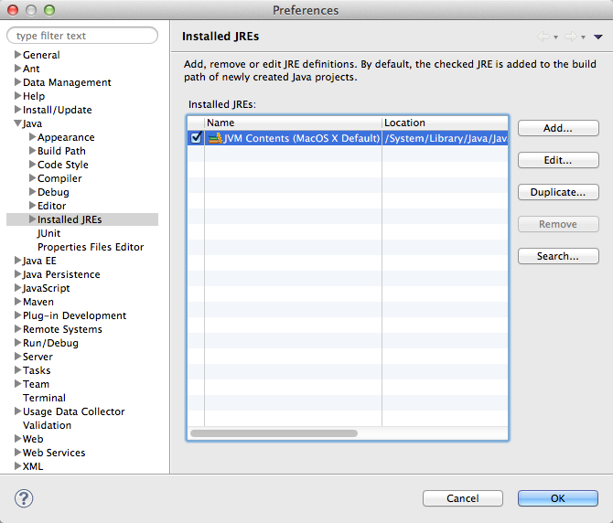
Task: Expand the Web Services node
Action: pos(17,452)
